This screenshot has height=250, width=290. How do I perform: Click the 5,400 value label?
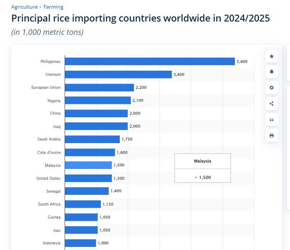(242, 62)
